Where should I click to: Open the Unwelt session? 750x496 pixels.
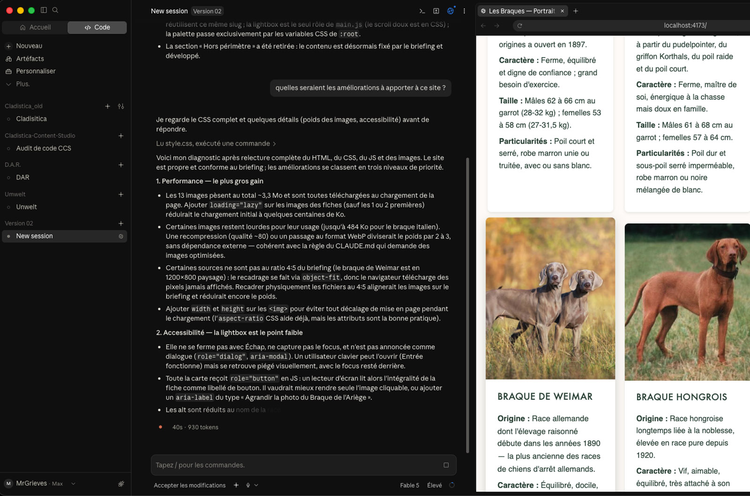[26, 207]
